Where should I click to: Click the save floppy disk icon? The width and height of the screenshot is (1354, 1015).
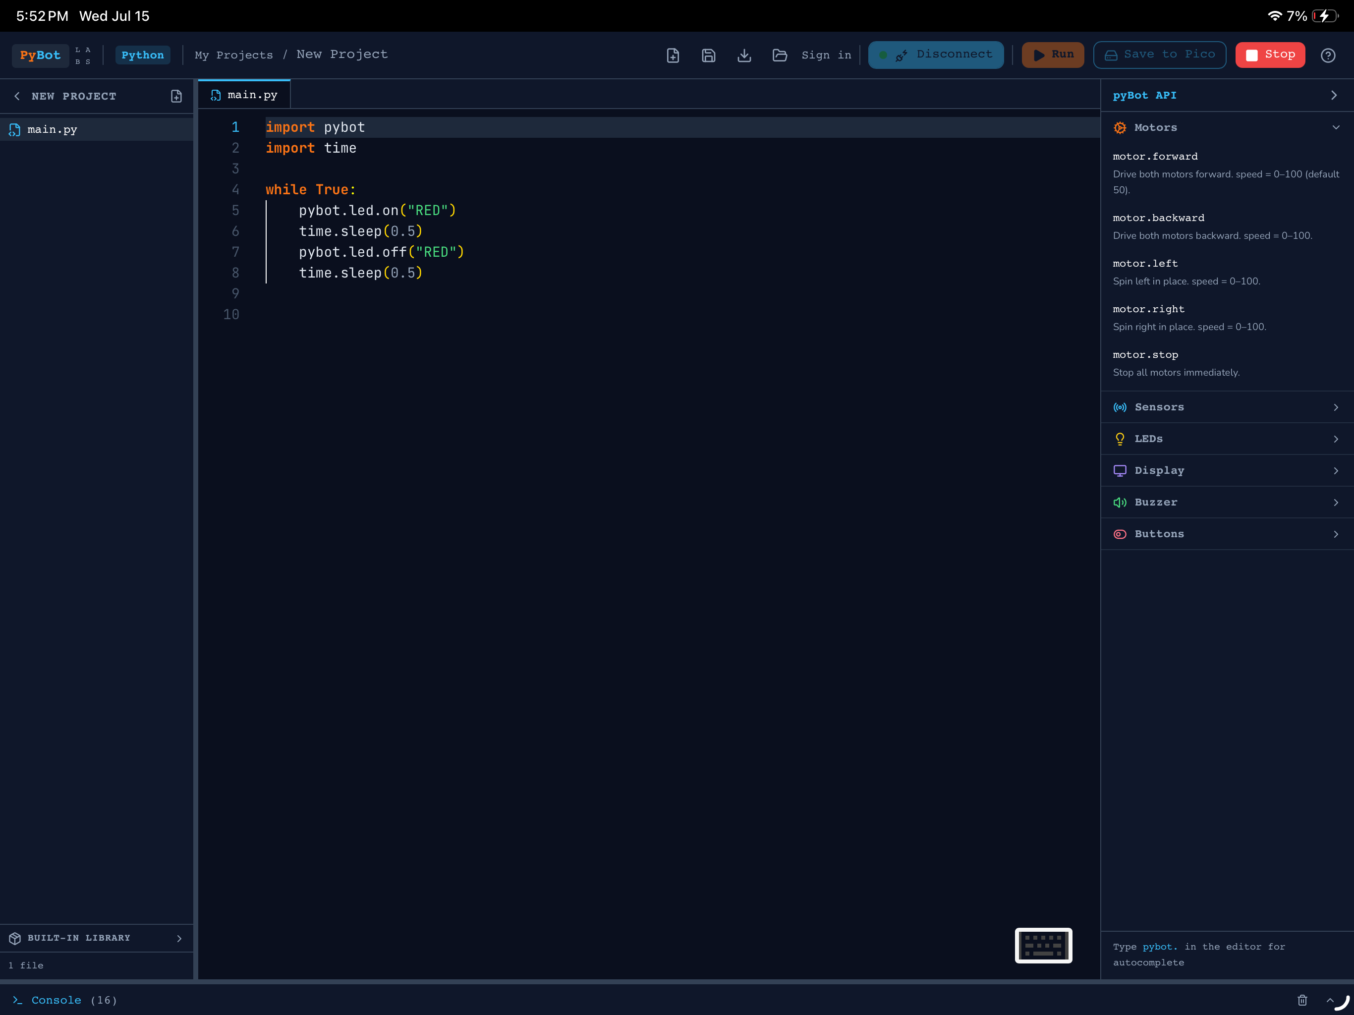708,55
